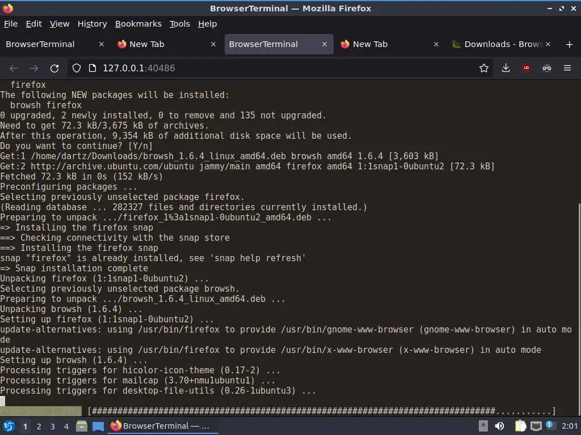Click the show desktop taskbar icon
Image resolution: width=581 pixels, height=435 pixels.
(x=98, y=426)
